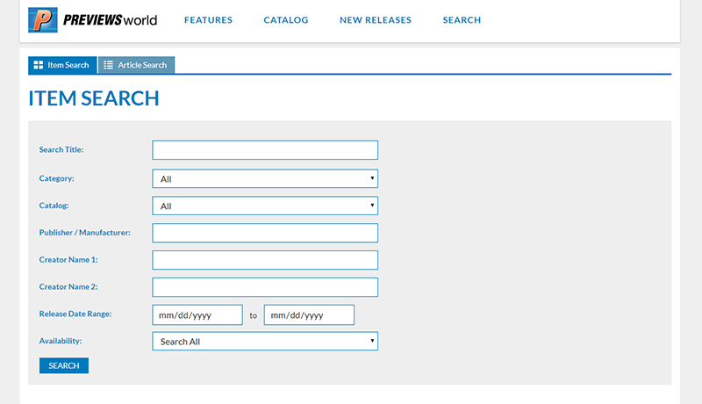Image resolution: width=702 pixels, height=404 pixels.
Task: Click into Publisher / Manufacturer field
Action: pos(265,233)
